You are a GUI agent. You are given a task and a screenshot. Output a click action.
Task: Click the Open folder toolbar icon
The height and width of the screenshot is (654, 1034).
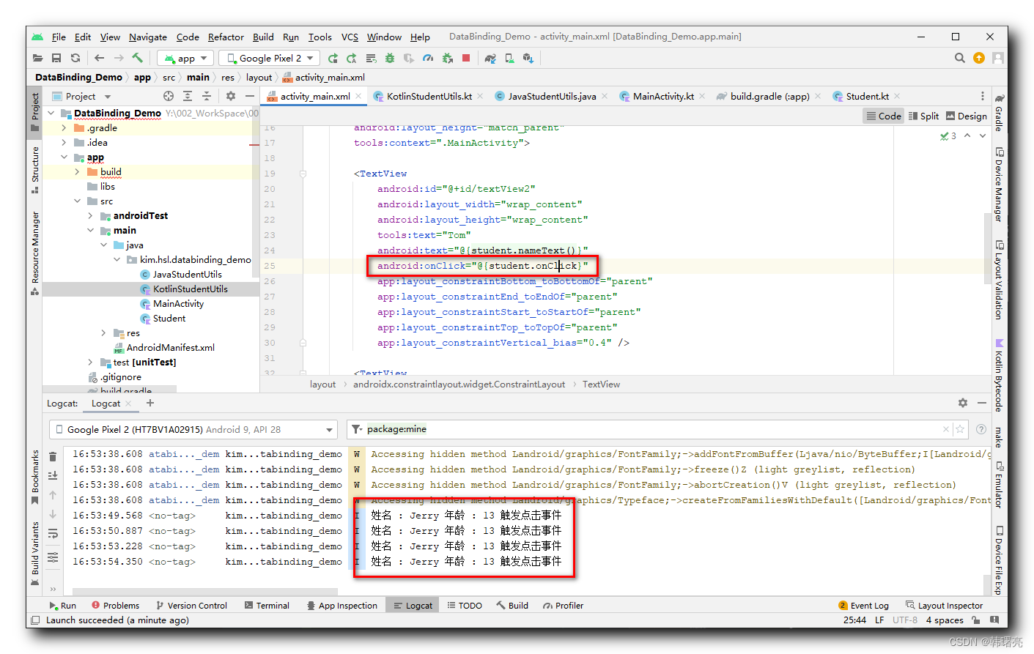[x=37, y=58]
